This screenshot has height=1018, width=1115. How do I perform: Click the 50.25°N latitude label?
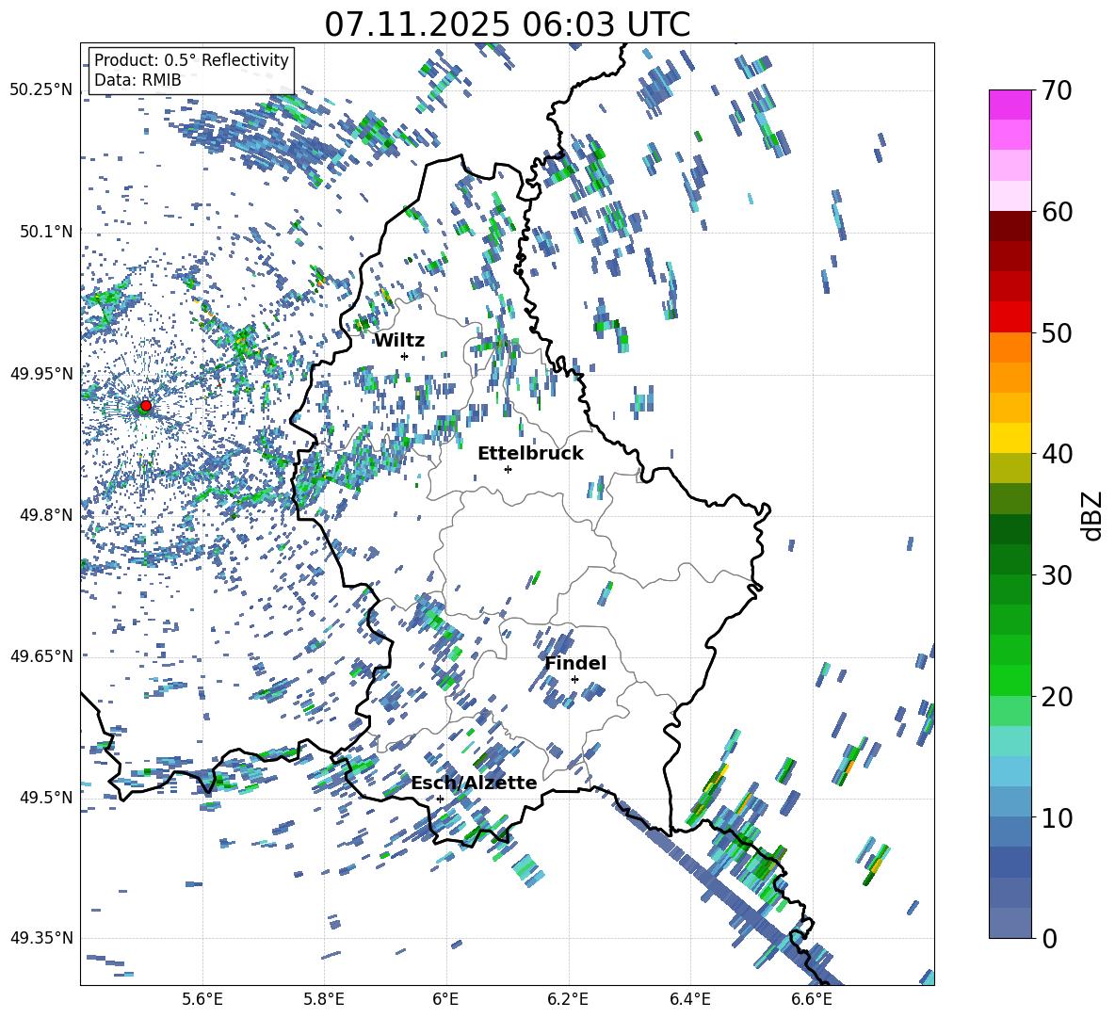41,90
